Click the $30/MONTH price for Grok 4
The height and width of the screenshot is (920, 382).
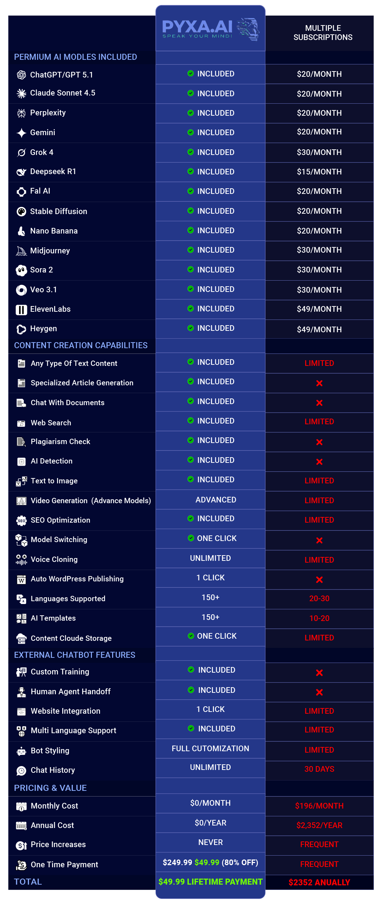point(319,153)
